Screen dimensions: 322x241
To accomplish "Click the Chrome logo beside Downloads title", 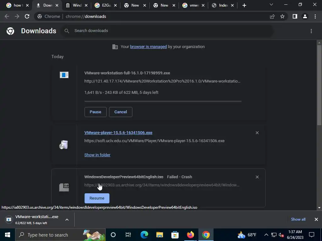I will [10, 31].
